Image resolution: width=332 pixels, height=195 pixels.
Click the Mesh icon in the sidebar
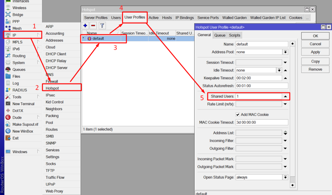pyautogui.click(x=8, y=28)
